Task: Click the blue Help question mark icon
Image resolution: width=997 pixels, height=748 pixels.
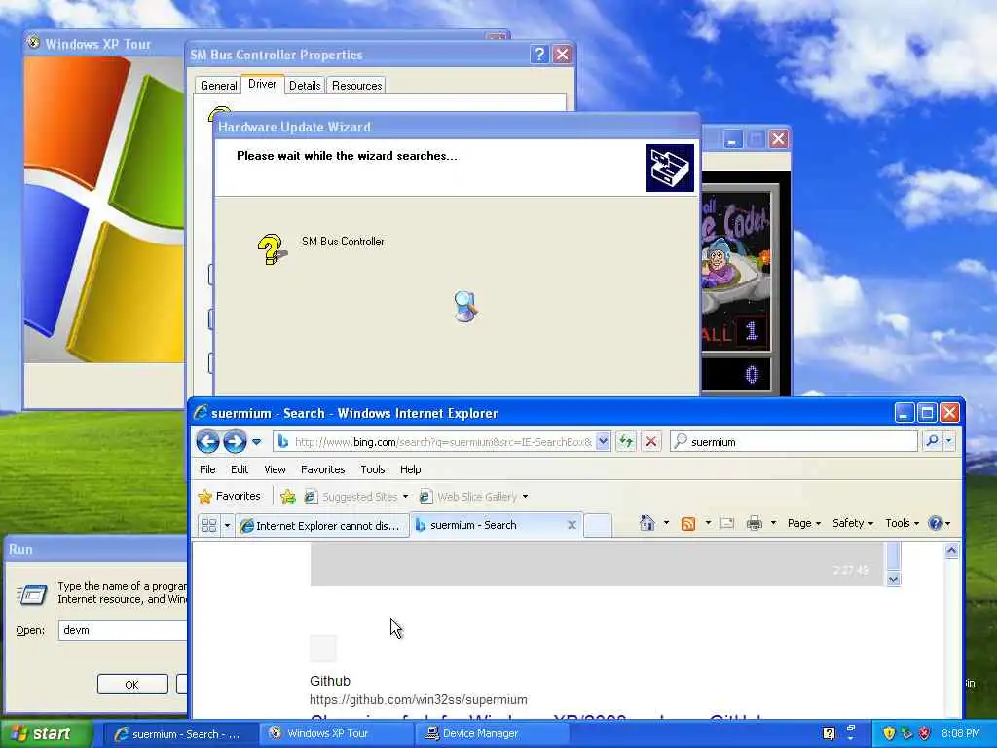Action: click(x=935, y=523)
